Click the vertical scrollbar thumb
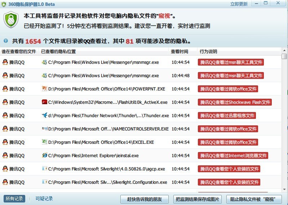 (x=284, y=56)
